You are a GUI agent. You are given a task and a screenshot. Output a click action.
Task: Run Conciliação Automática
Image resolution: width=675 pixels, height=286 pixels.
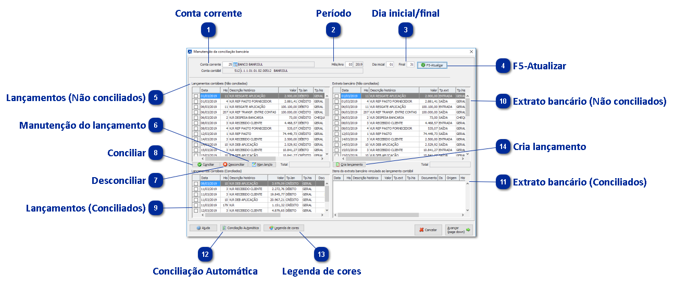coord(241,228)
